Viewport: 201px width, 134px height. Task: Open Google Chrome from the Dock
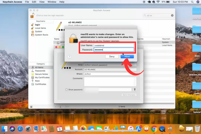coord(154,129)
